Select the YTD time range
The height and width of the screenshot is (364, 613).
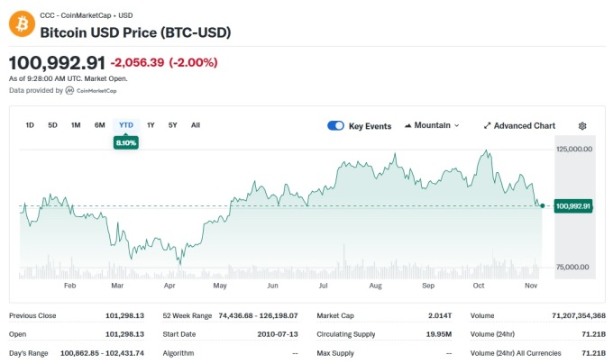click(126, 125)
